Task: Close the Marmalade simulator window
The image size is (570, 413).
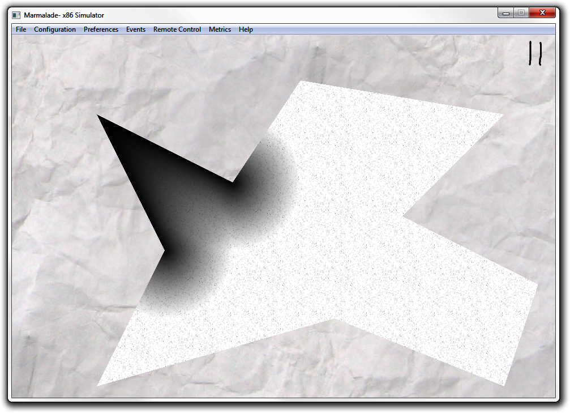Action: (542, 13)
